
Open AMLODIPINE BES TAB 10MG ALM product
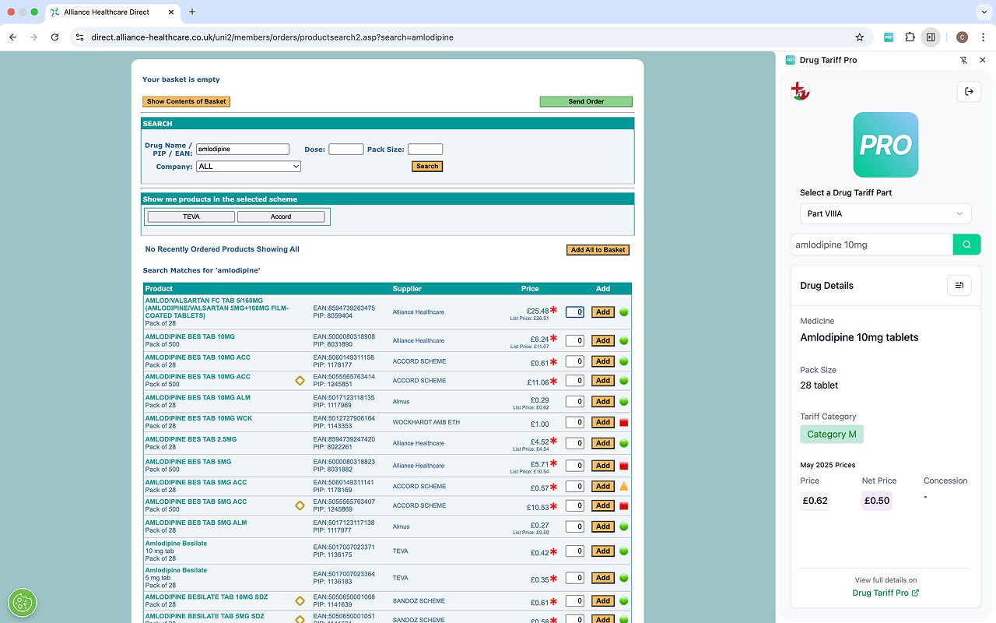198,397
